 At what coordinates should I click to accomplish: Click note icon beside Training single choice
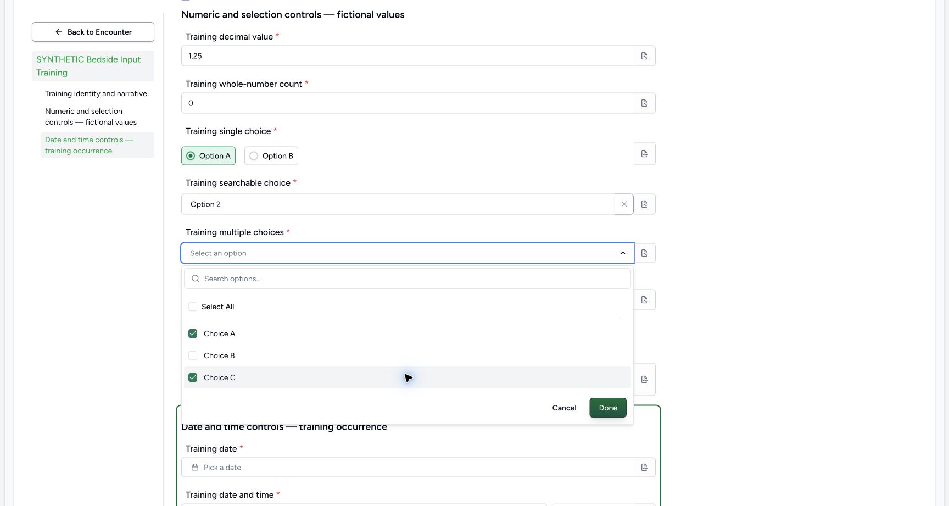(644, 154)
